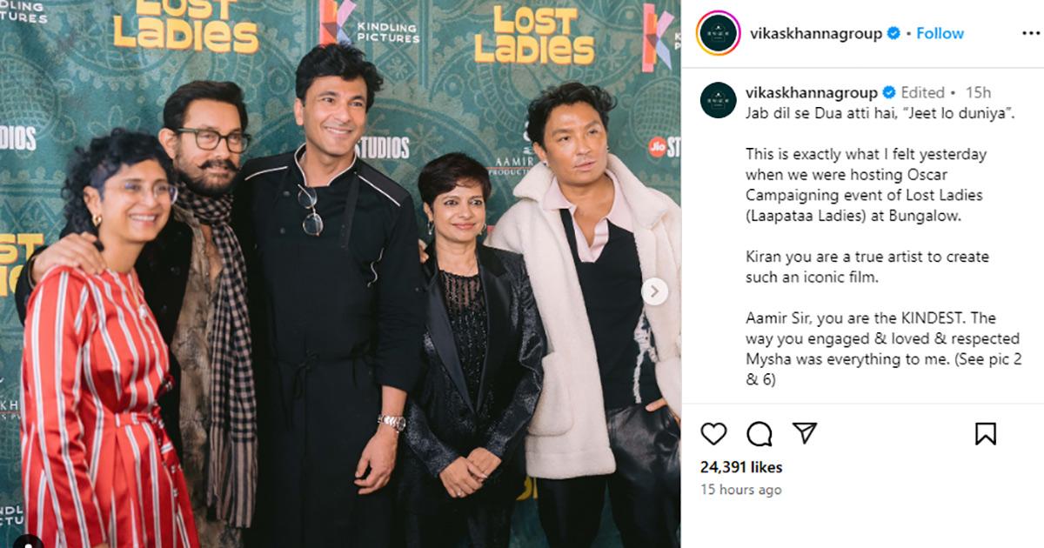Click the verified badge beside caption username

click(x=888, y=92)
